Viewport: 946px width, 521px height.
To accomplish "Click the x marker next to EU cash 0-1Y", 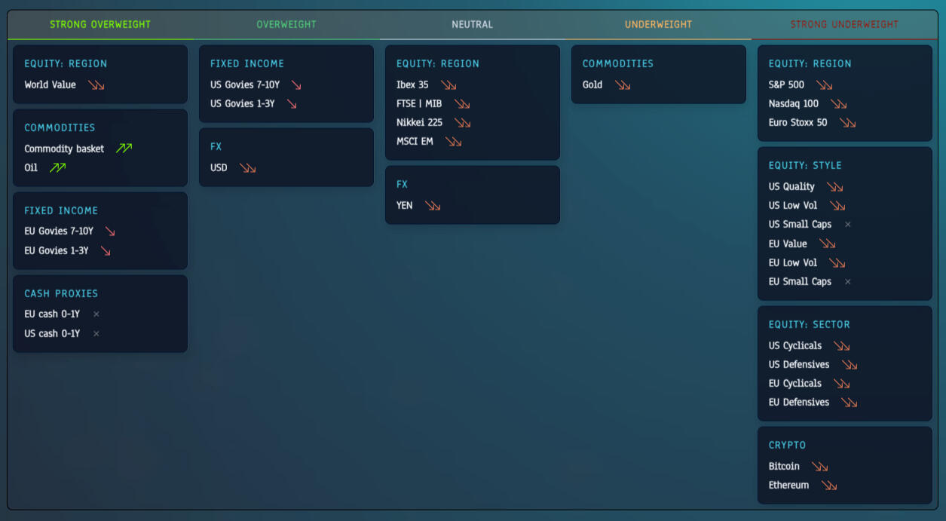I will click(x=96, y=314).
